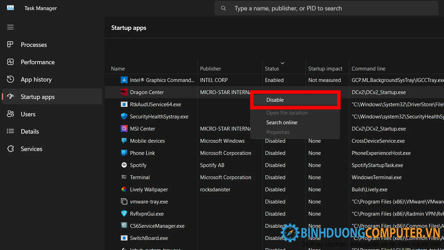The height and width of the screenshot is (250, 444).
Task: Switch to the Users section
Action: click(x=28, y=114)
